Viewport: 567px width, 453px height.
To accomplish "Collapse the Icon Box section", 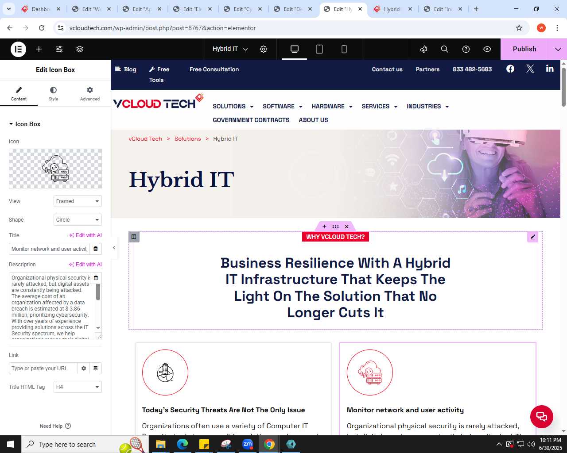I will (25, 124).
